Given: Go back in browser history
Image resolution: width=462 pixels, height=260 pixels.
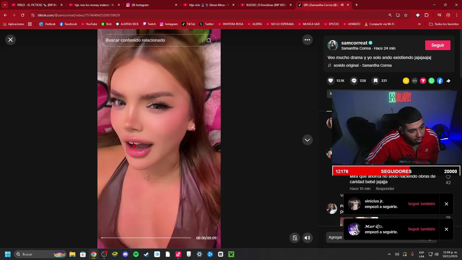Looking at the screenshot, I should click(x=5, y=15).
